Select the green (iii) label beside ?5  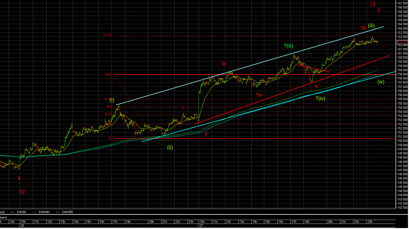pos(371,26)
